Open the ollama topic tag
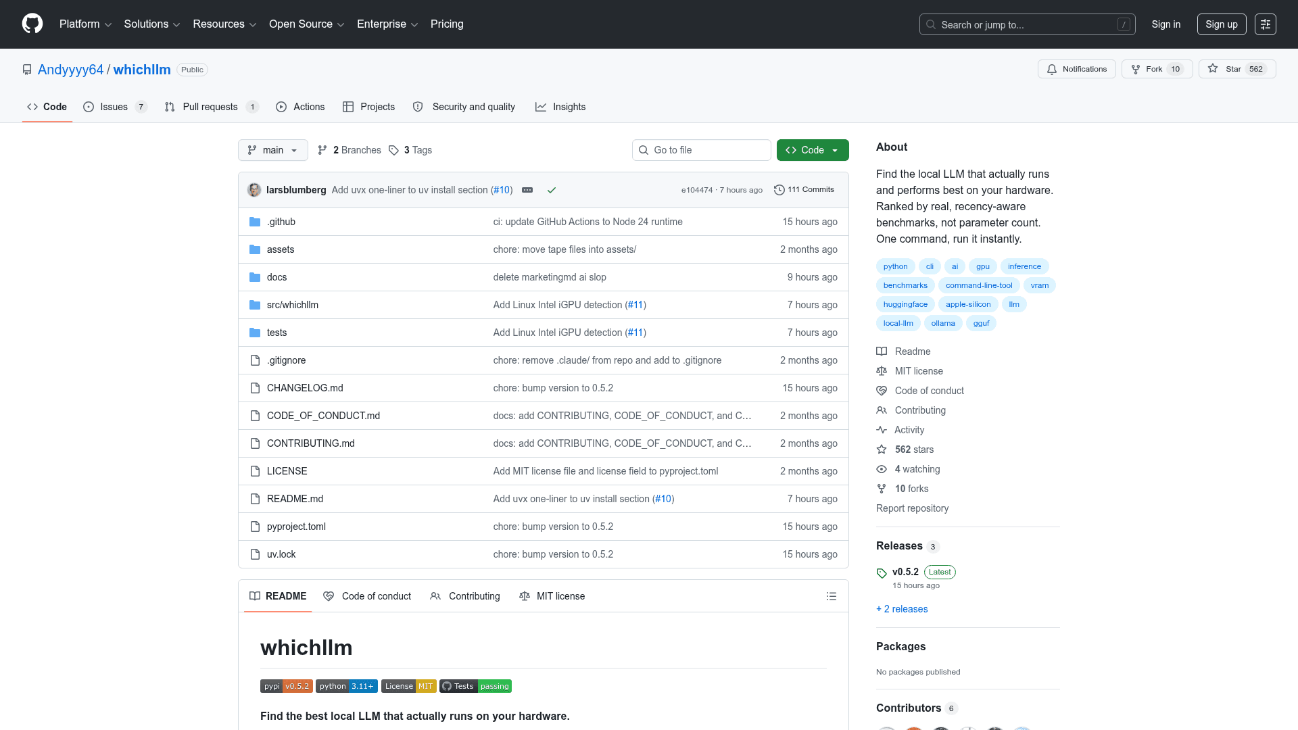 pyautogui.click(x=943, y=323)
